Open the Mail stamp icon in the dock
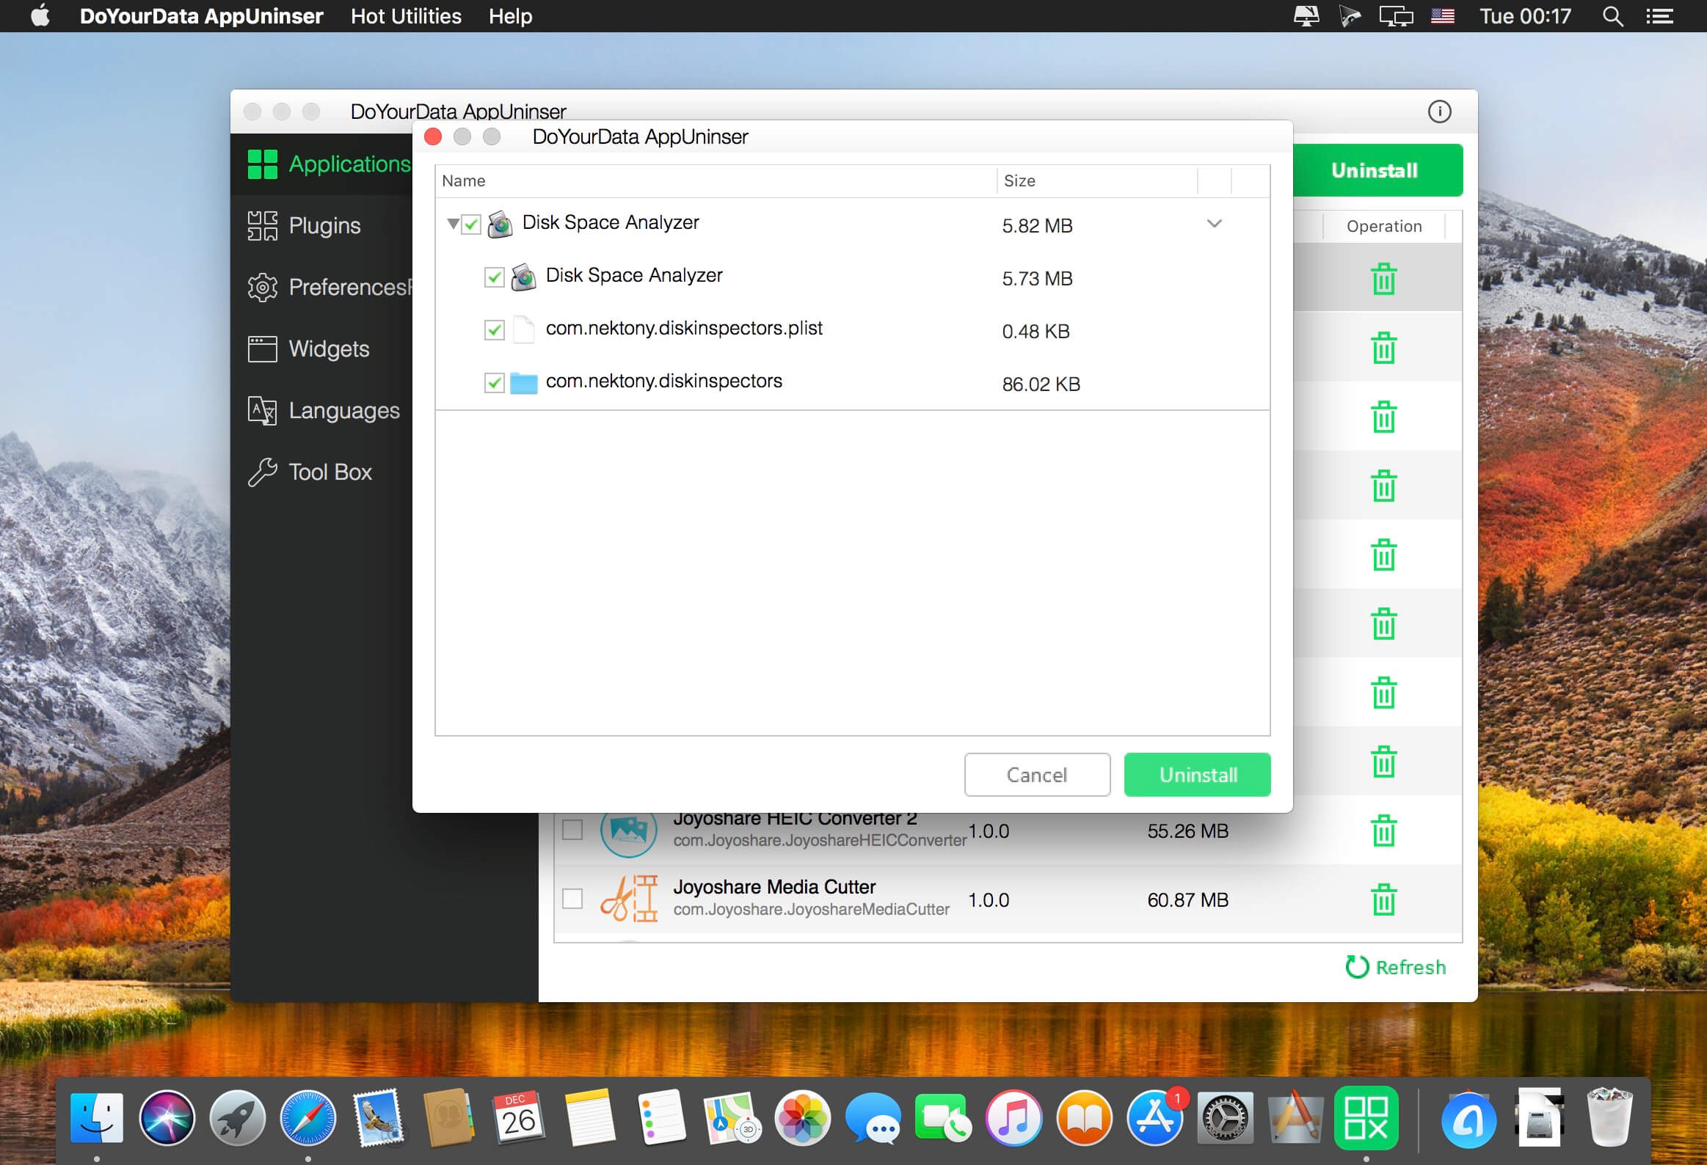The height and width of the screenshot is (1165, 1707). click(x=378, y=1117)
